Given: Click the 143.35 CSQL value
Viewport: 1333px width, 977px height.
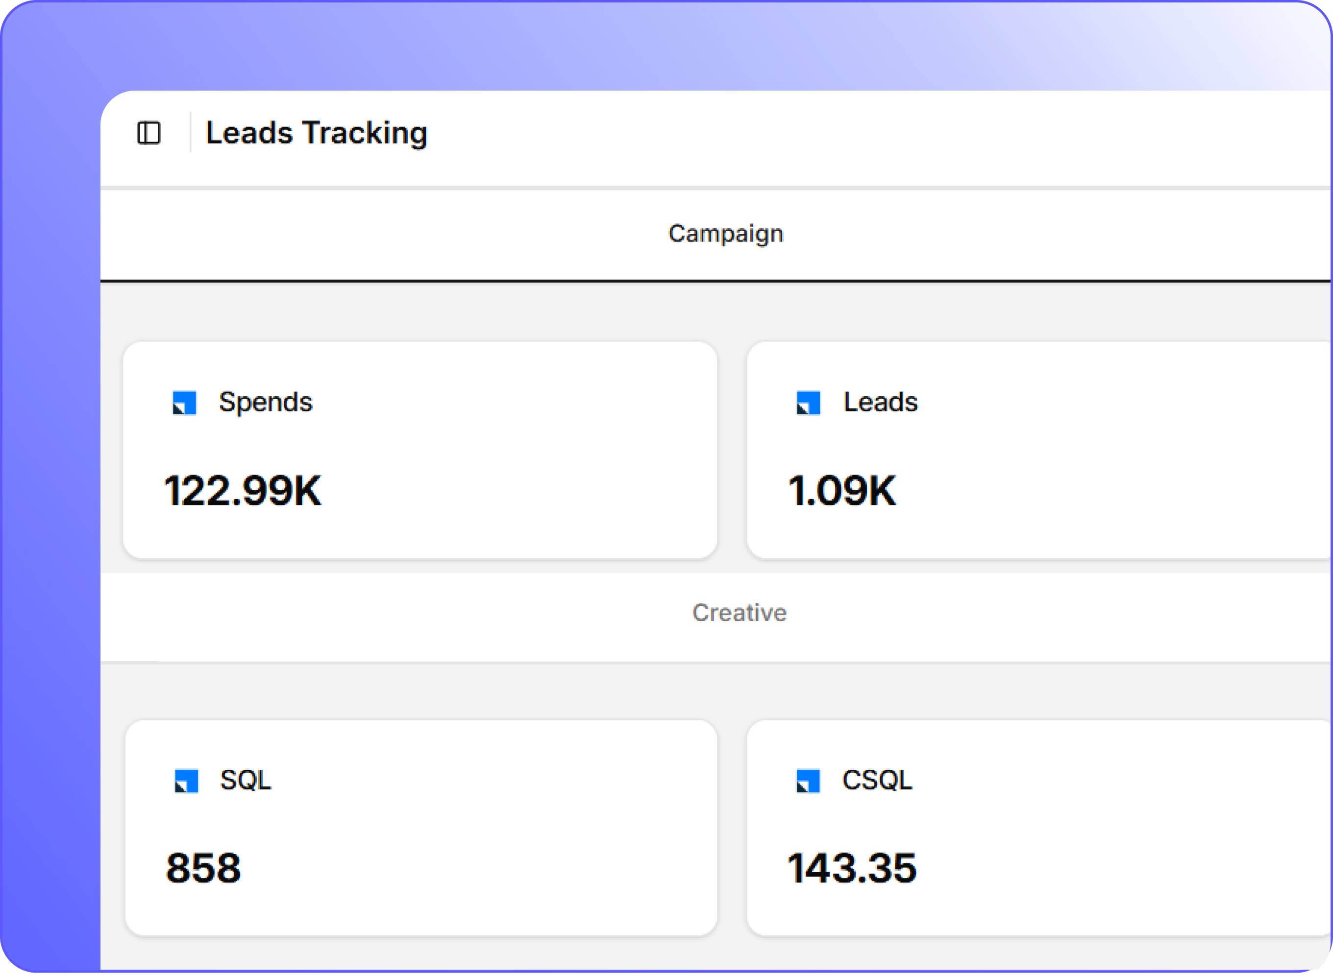Looking at the screenshot, I should 853,867.
